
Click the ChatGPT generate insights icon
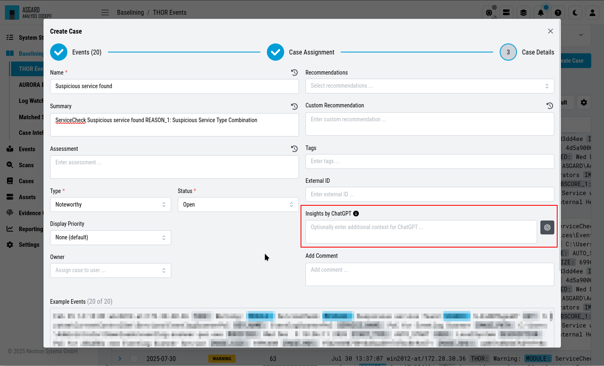547,227
